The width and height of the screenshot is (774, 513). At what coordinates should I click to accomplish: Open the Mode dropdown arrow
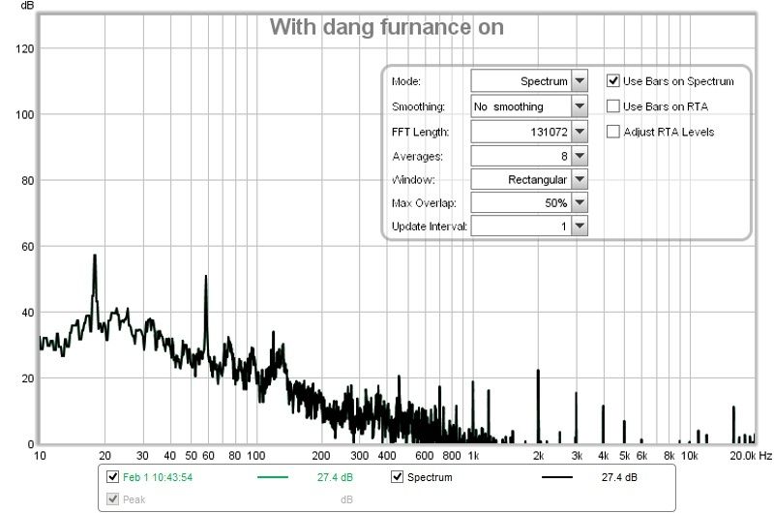[x=580, y=81]
